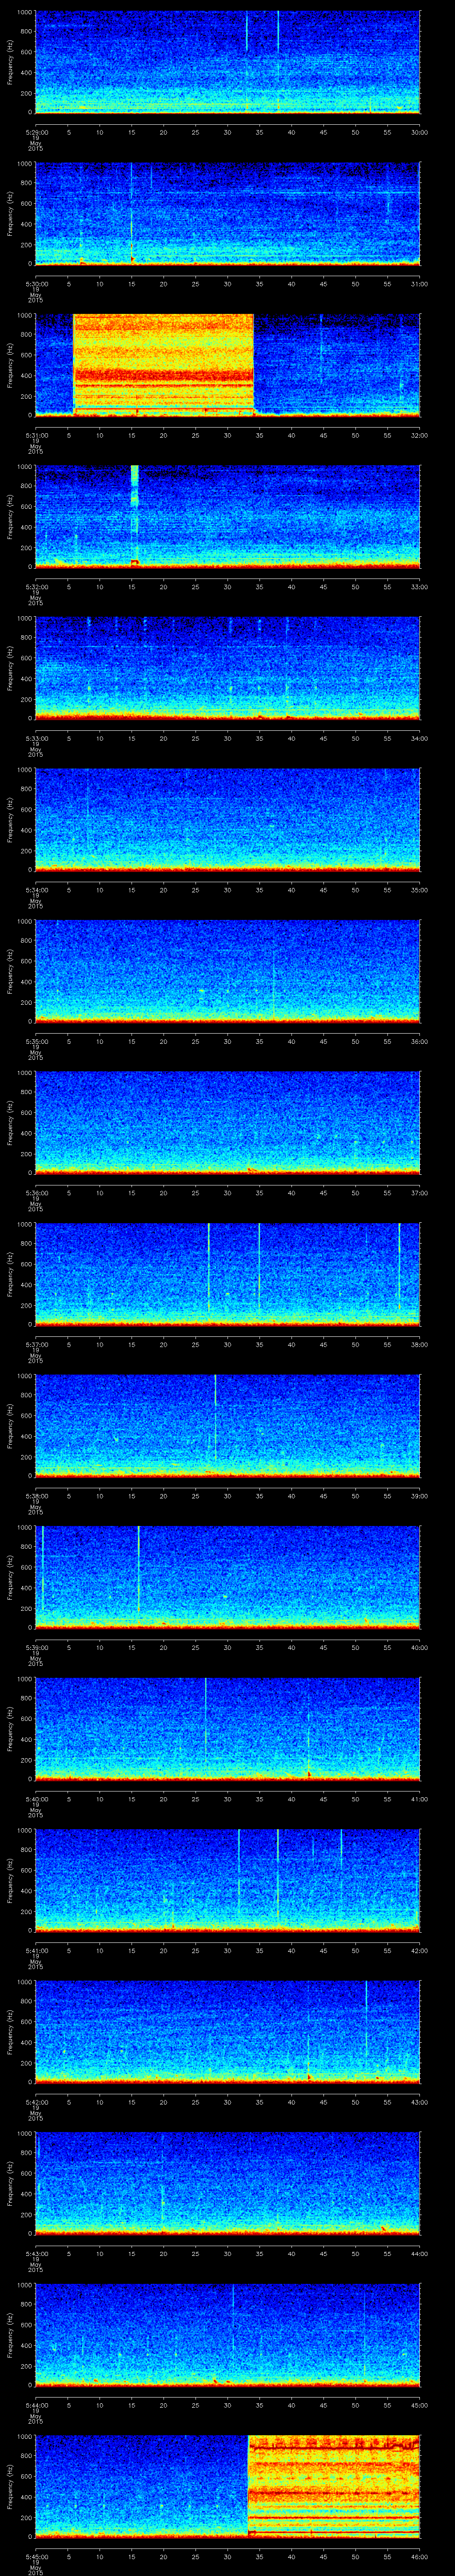The width and height of the screenshot is (455, 2576).
Task: Select the spectrogram panel starting at 5:43:00
Action: [227, 2185]
